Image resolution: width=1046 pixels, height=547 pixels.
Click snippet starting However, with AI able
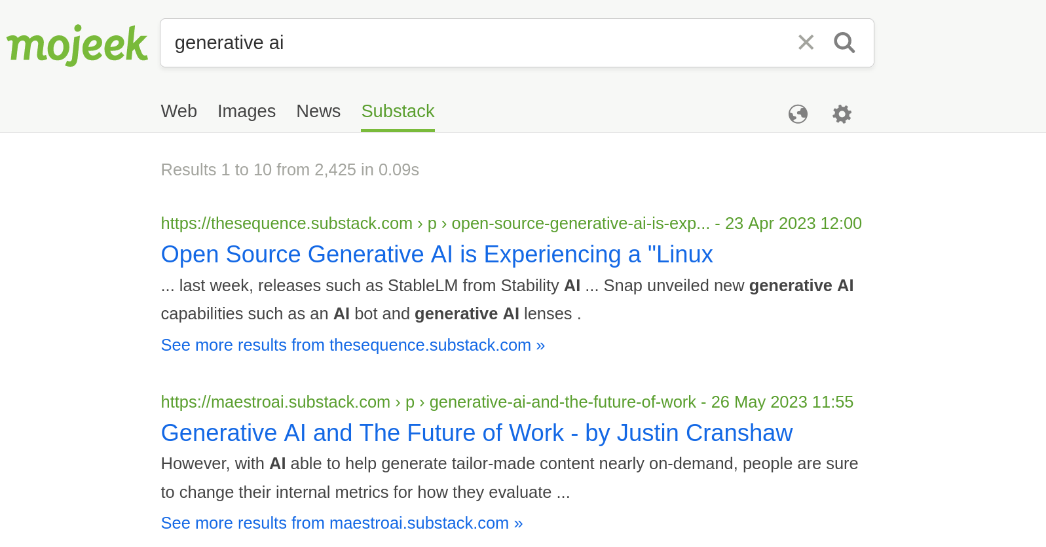pyautogui.click(x=510, y=478)
